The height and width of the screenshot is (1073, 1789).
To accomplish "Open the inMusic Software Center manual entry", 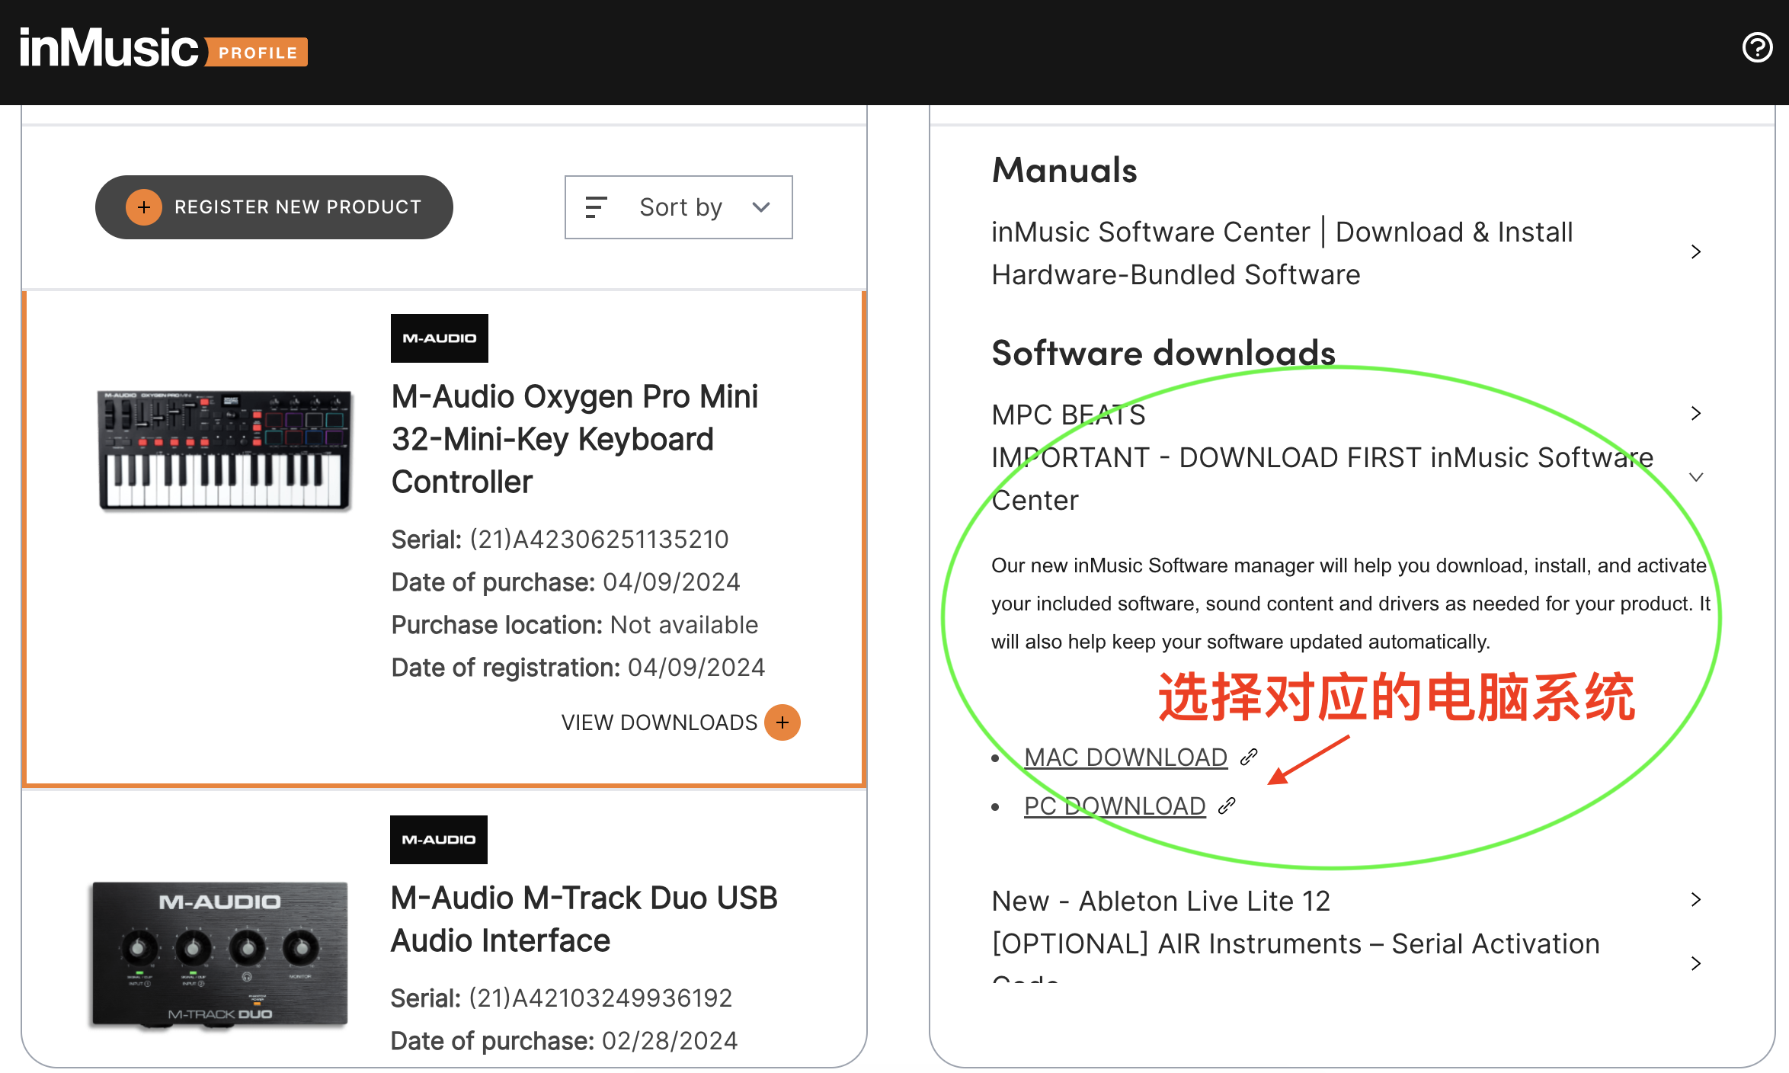I will 1282,253.
